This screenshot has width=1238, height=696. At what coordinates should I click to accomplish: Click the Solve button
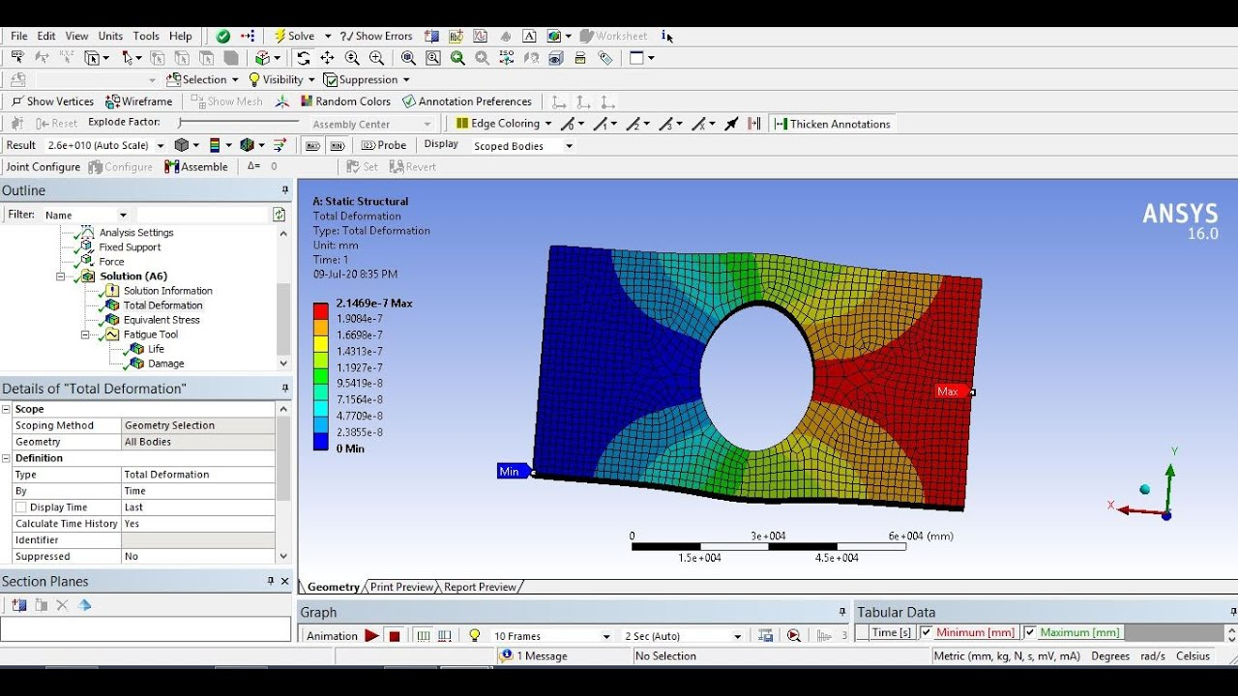pos(294,36)
